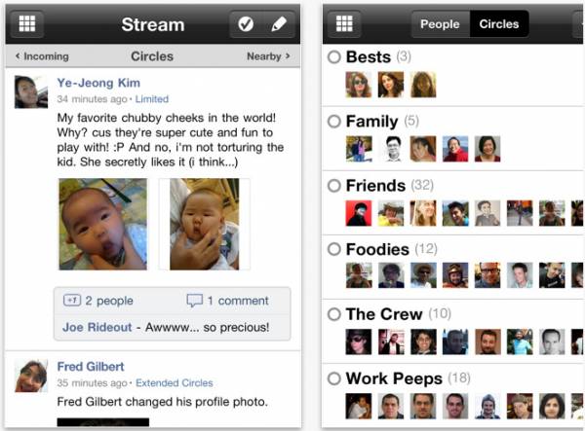The image size is (585, 431).
Task: View the 2 people who +1'd
Action: [109, 301]
